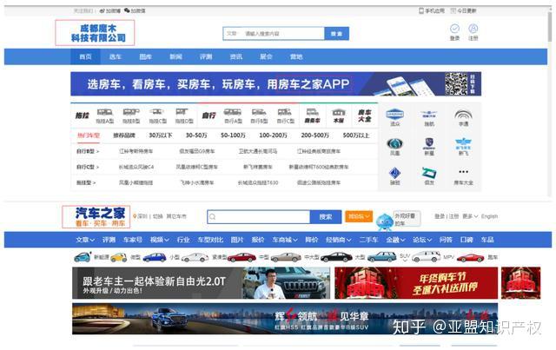Screen dimensions: 556x350
Task: Choose the 自行C型 motorhome icon
Action: coord(285,112)
